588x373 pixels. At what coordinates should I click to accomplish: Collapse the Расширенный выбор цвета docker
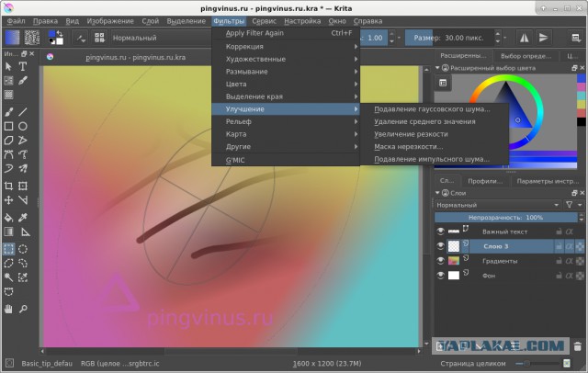pyautogui.click(x=437, y=68)
